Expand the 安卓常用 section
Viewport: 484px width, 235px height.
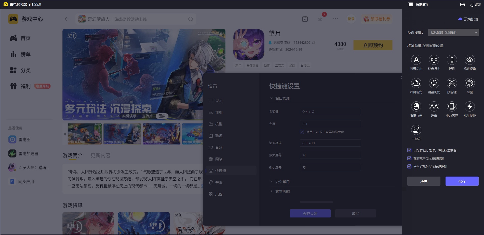[280, 182]
